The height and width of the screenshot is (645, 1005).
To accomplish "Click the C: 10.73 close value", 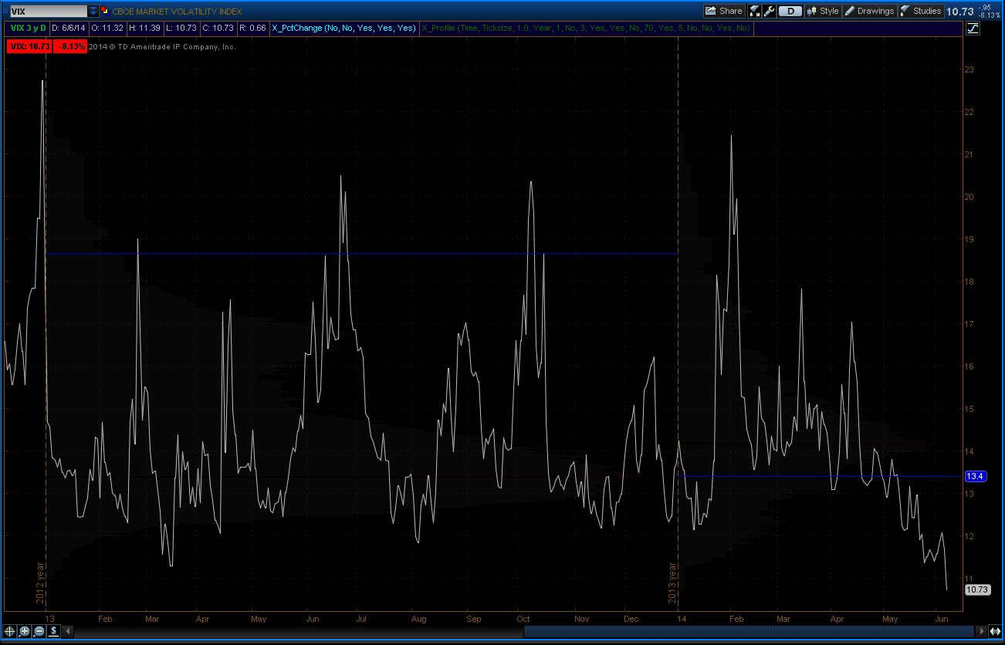I will coord(218,28).
